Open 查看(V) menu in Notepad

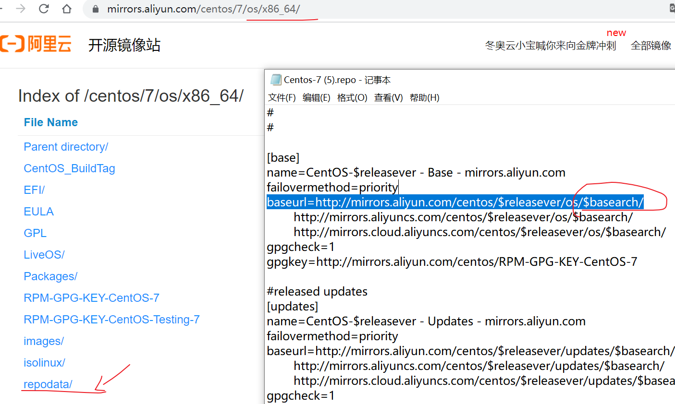[389, 97]
